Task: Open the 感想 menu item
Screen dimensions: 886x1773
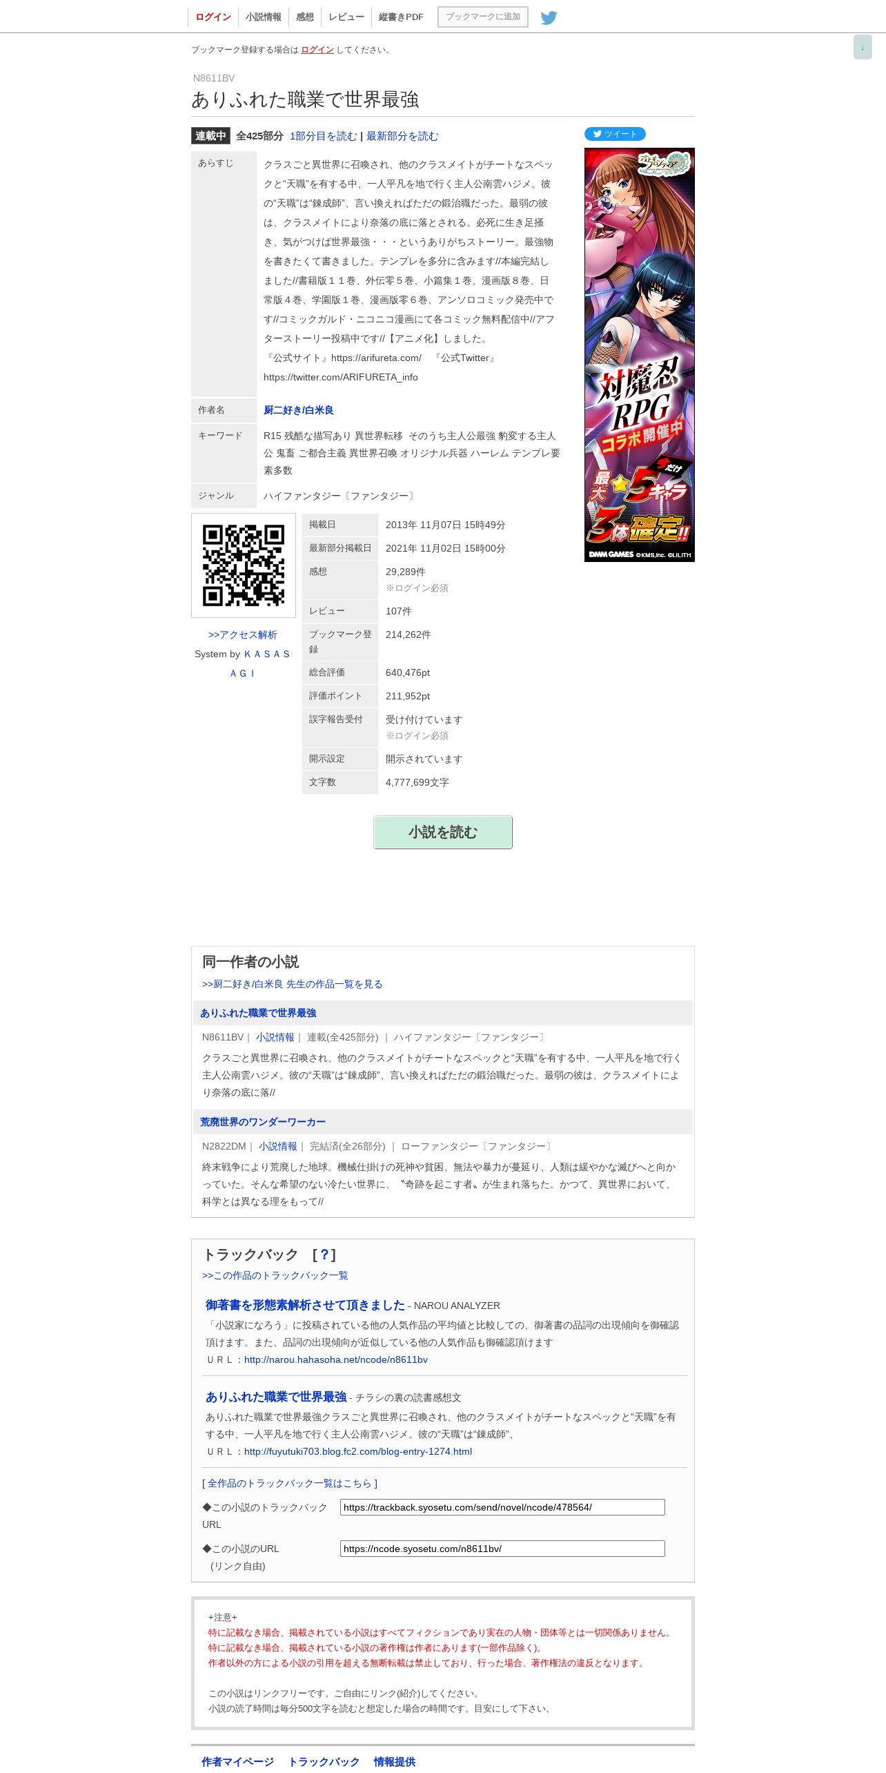Action: click(x=305, y=17)
